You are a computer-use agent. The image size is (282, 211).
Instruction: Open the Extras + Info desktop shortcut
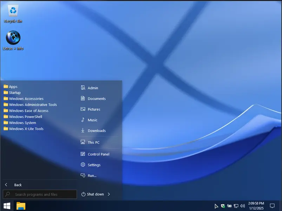tap(13, 40)
